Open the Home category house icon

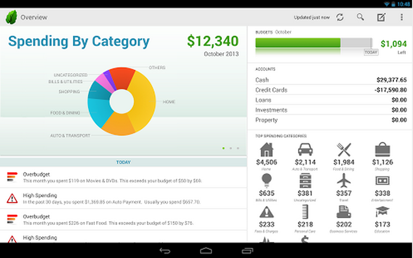(x=266, y=149)
